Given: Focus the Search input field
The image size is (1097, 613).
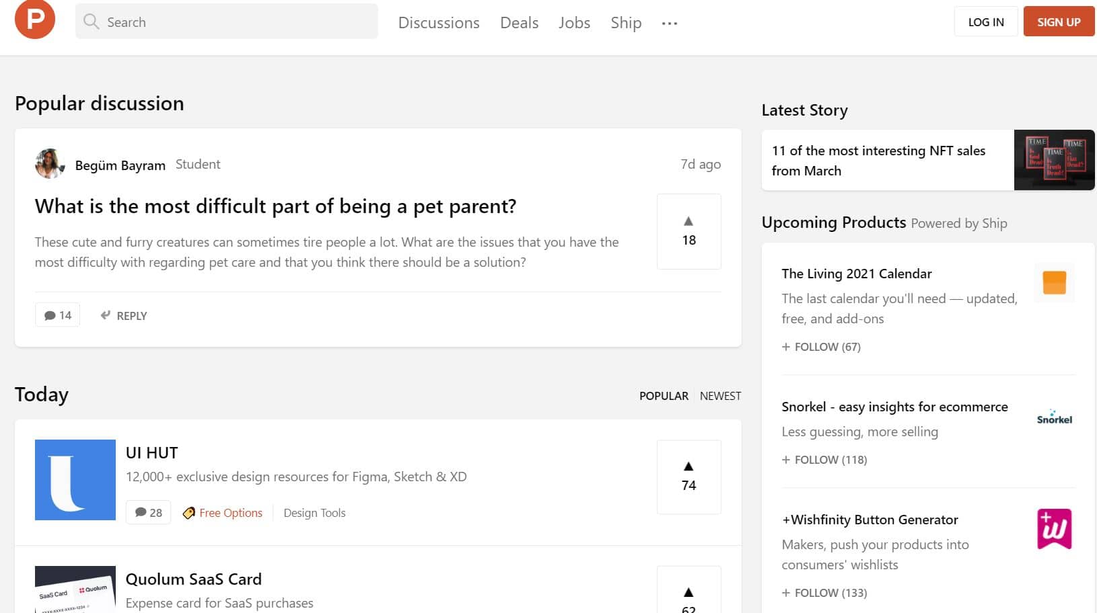Looking at the screenshot, I should coord(227,22).
